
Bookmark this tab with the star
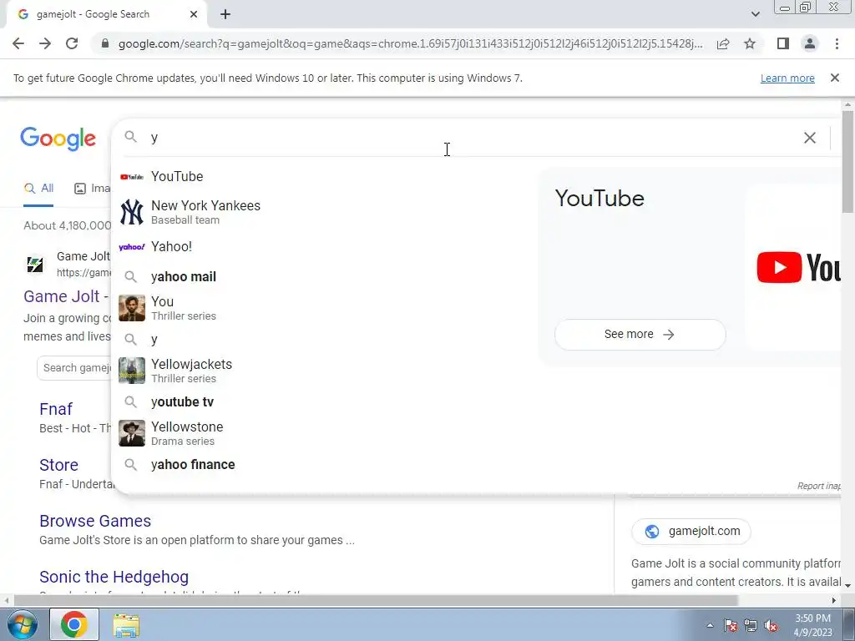(750, 43)
